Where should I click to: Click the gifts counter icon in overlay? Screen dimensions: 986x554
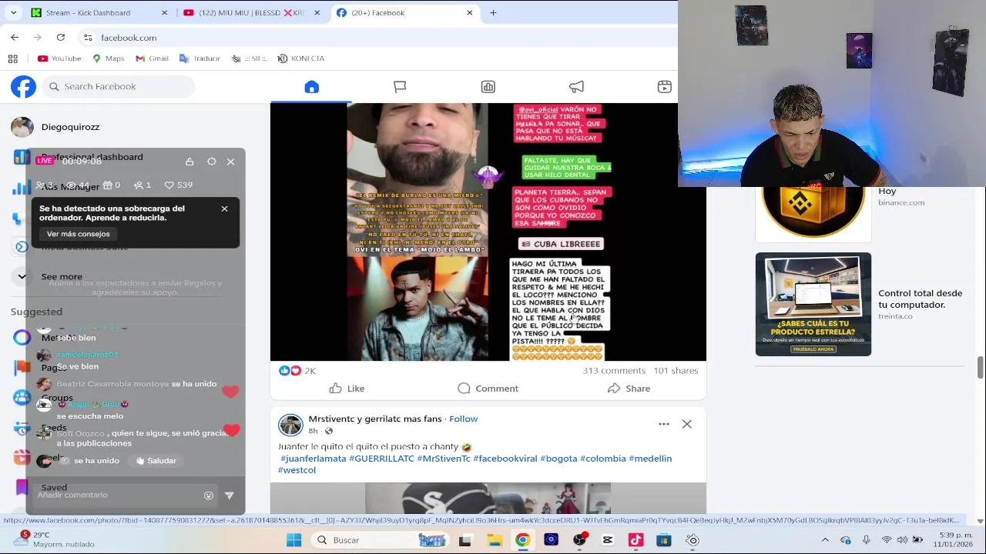(x=112, y=185)
